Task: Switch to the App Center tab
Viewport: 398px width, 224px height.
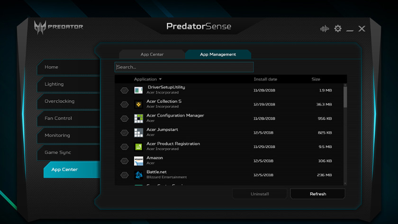Action: [152, 54]
